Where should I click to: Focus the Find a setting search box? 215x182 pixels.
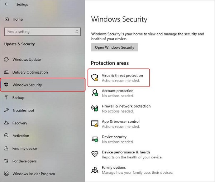point(39,31)
